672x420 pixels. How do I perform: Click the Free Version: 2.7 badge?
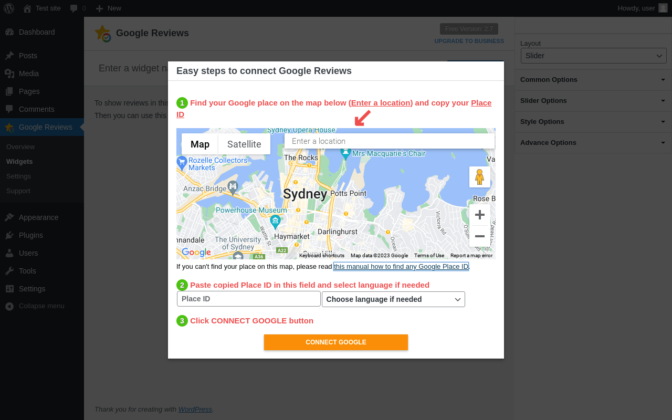point(469,29)
